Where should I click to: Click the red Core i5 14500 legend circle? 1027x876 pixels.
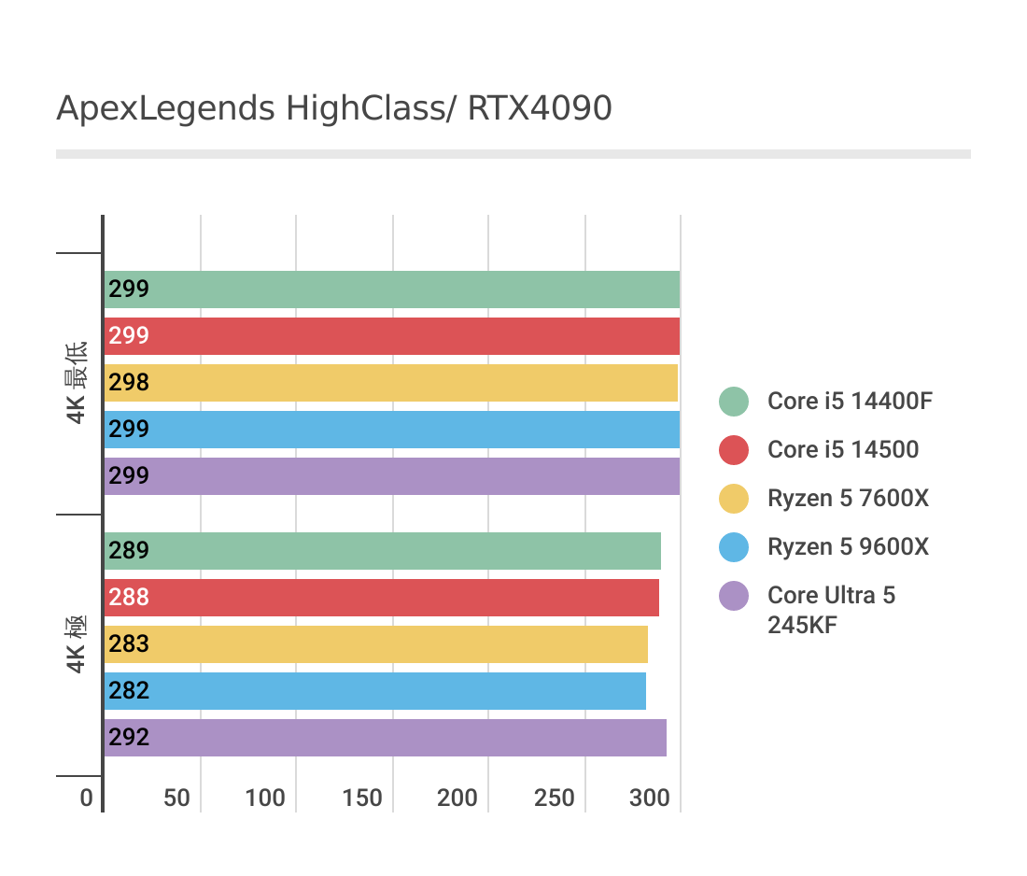[734, 450]
